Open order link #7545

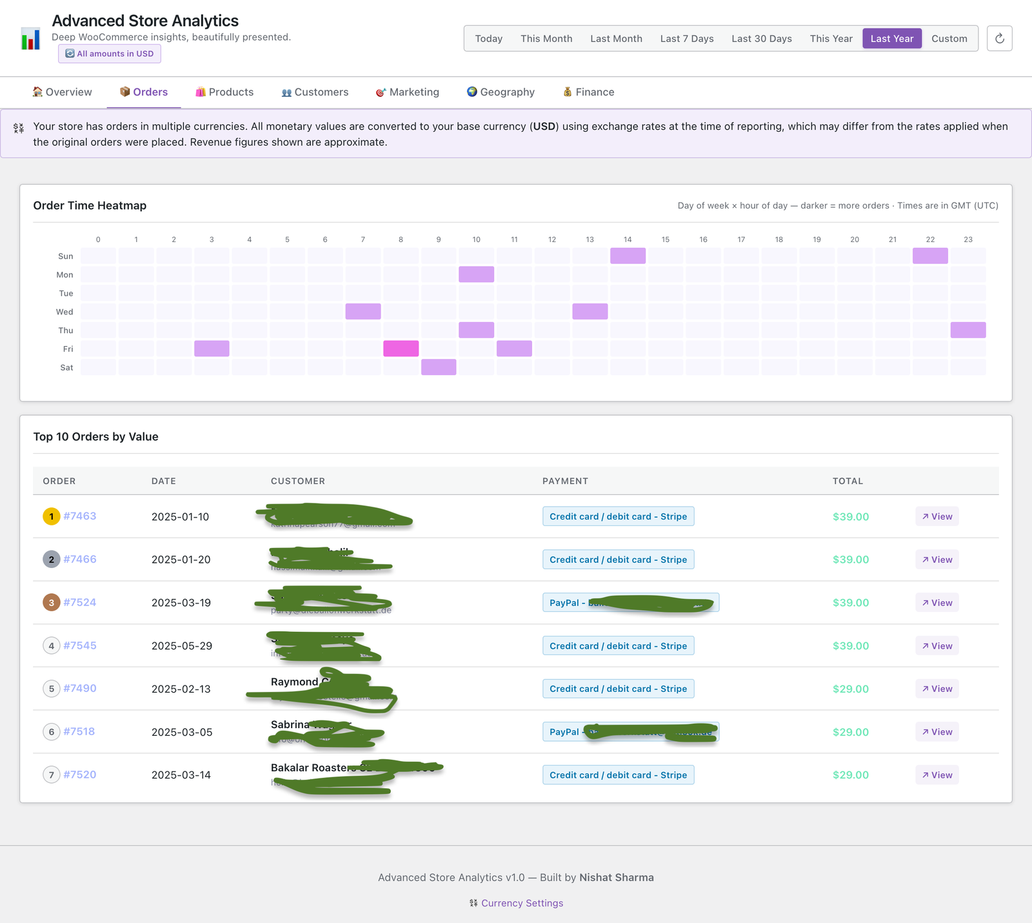tap(80, 645)
